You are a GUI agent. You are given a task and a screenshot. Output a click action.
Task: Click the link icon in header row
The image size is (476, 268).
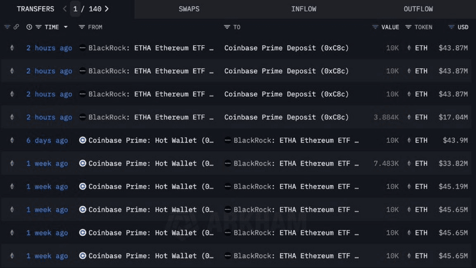tap(16, 27)
